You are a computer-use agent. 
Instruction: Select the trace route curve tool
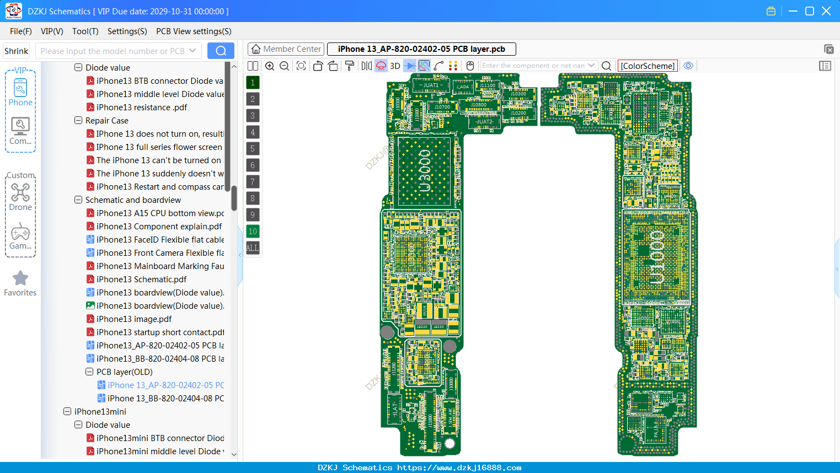point(439,66)
